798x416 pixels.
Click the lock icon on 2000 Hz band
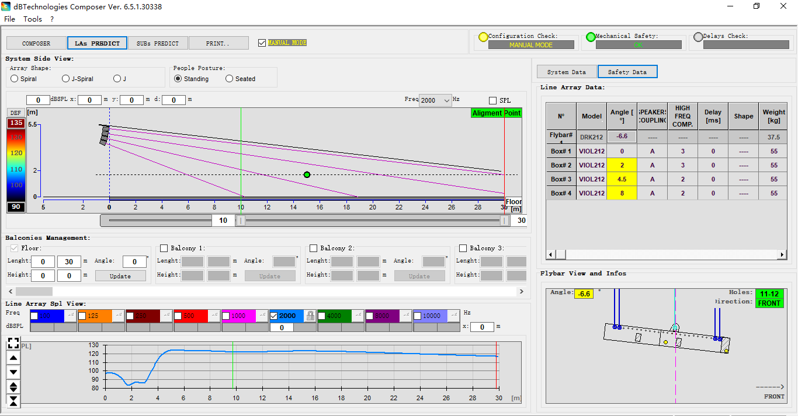pyautogui.click(x=310, y=315)
